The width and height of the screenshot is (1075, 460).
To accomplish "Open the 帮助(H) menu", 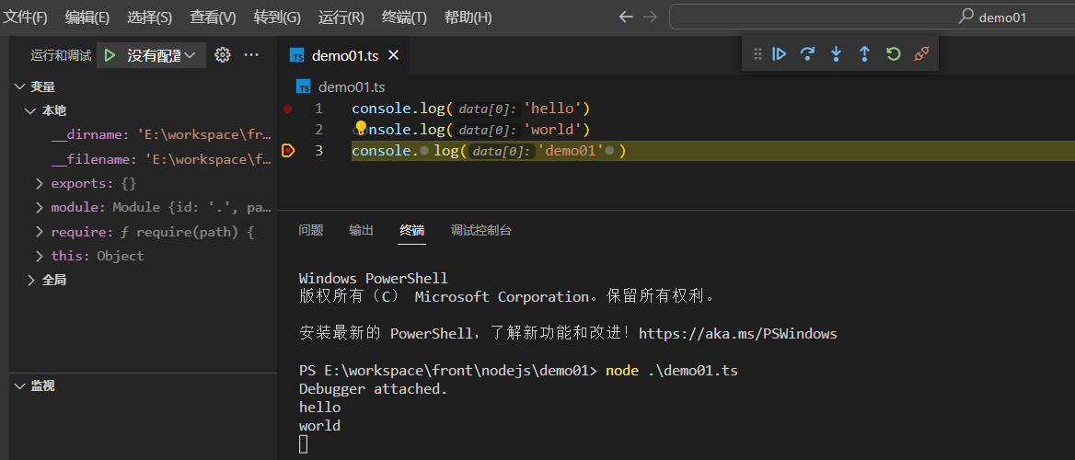I will pos(468,17).
